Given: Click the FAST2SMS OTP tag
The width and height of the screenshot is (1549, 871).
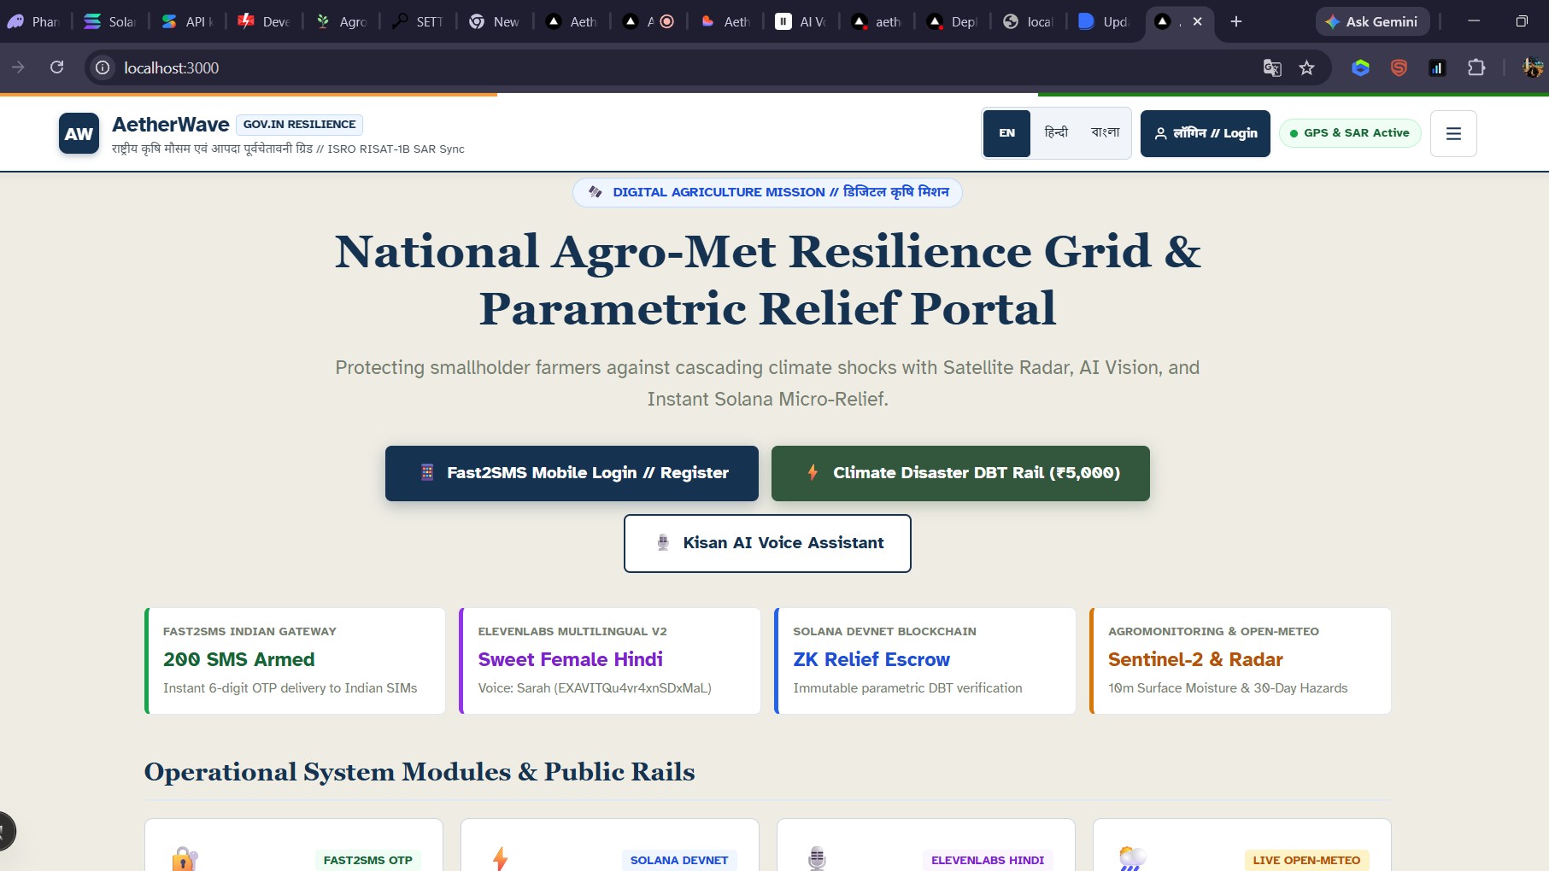Looking at the screenshot, I should [367, 860].
